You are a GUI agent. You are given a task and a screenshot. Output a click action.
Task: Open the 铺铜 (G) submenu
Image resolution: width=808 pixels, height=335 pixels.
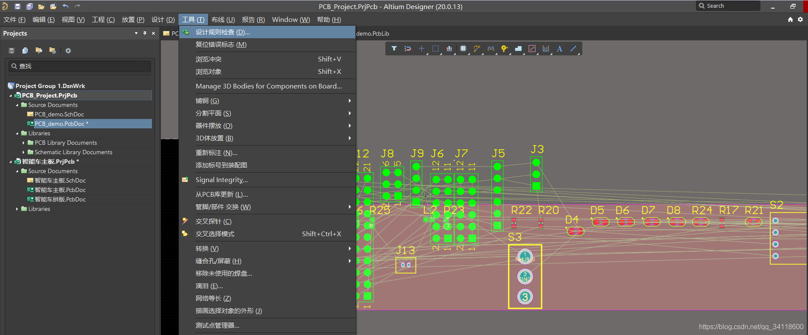click(x=267, y=100)
